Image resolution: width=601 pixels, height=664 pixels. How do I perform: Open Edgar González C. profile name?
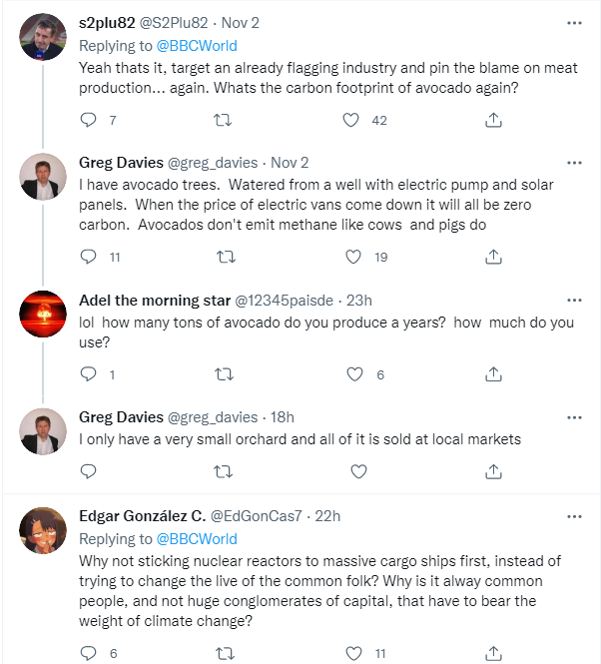(142, 516)
